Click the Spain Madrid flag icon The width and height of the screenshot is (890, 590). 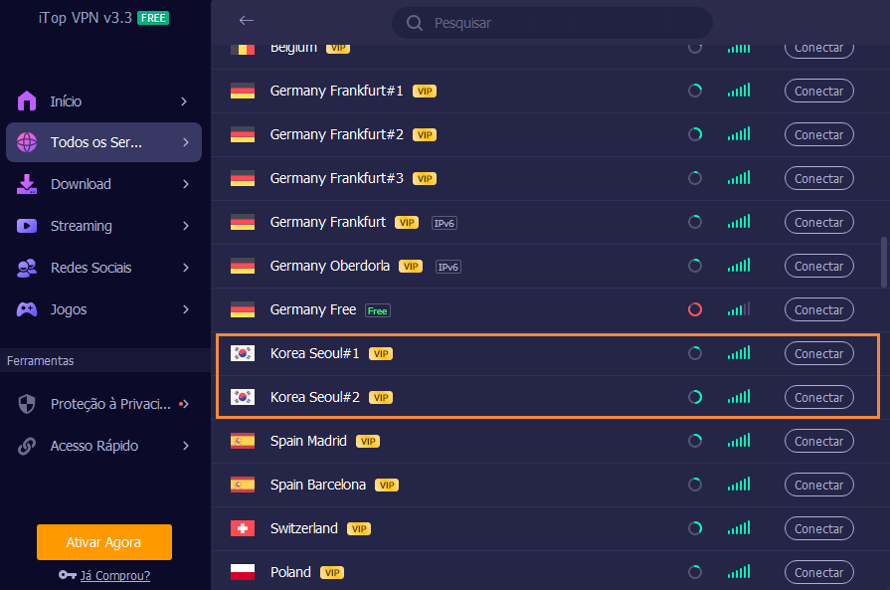[243, 441]
